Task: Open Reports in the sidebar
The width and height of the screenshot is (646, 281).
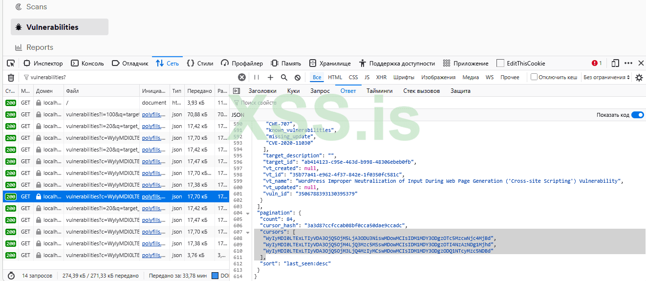Action: pos(40,47)
